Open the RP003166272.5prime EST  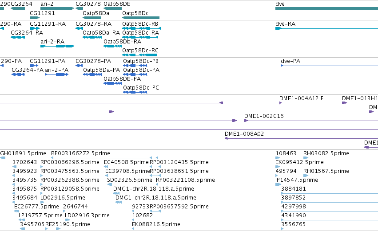click(80, 153)
